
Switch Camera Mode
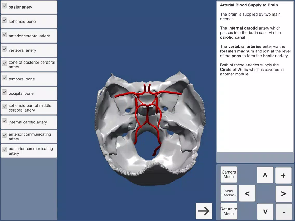click(229, 174)
